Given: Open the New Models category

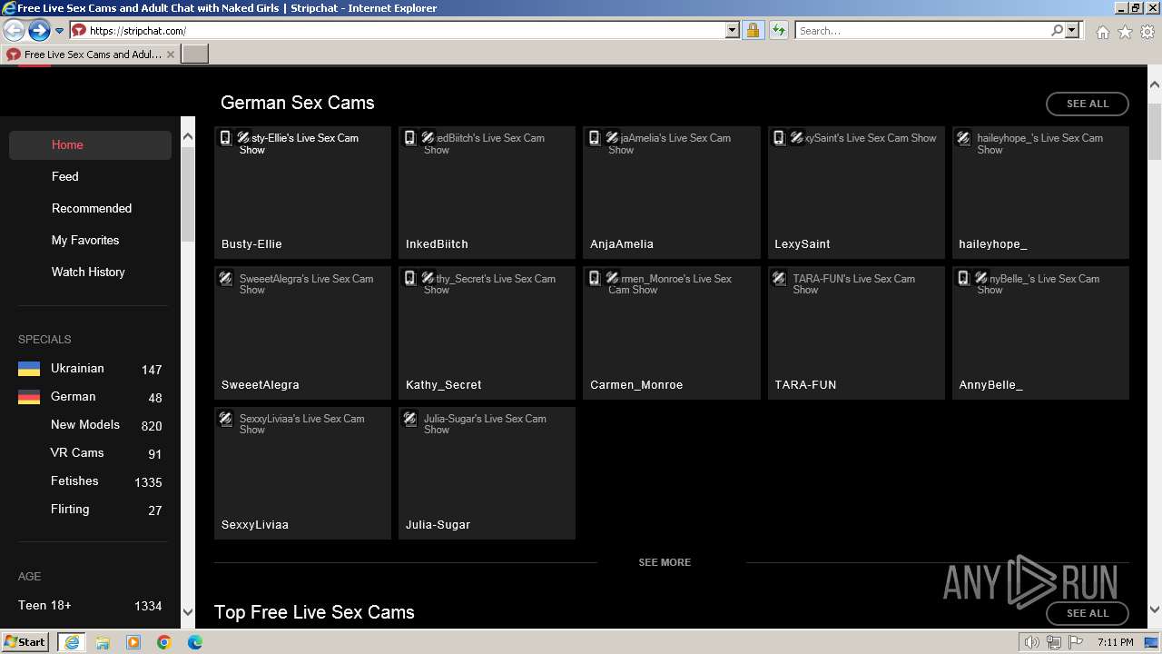Looking at the screenshot, I should pos(85,424).
